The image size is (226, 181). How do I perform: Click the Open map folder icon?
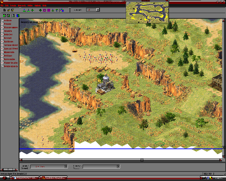(8, 10)
